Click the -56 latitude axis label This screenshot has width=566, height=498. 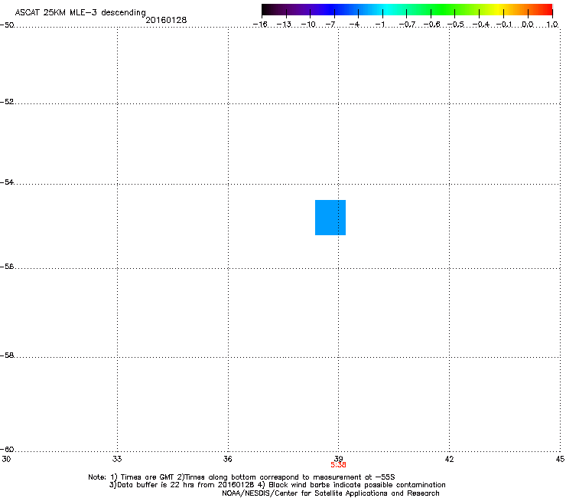pos(7,266)
